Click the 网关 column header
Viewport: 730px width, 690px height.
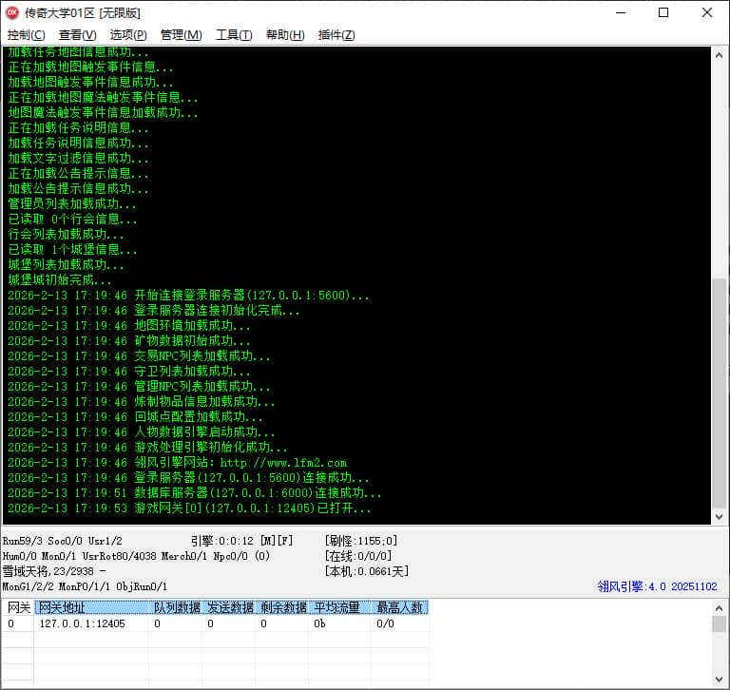[18, 607]
